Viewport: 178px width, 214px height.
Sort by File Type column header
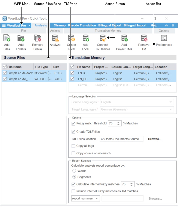point(42,67)
